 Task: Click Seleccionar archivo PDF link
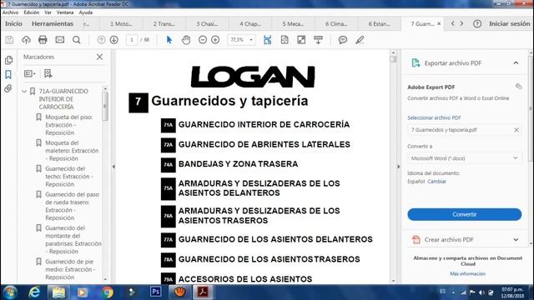pos(434,117)
